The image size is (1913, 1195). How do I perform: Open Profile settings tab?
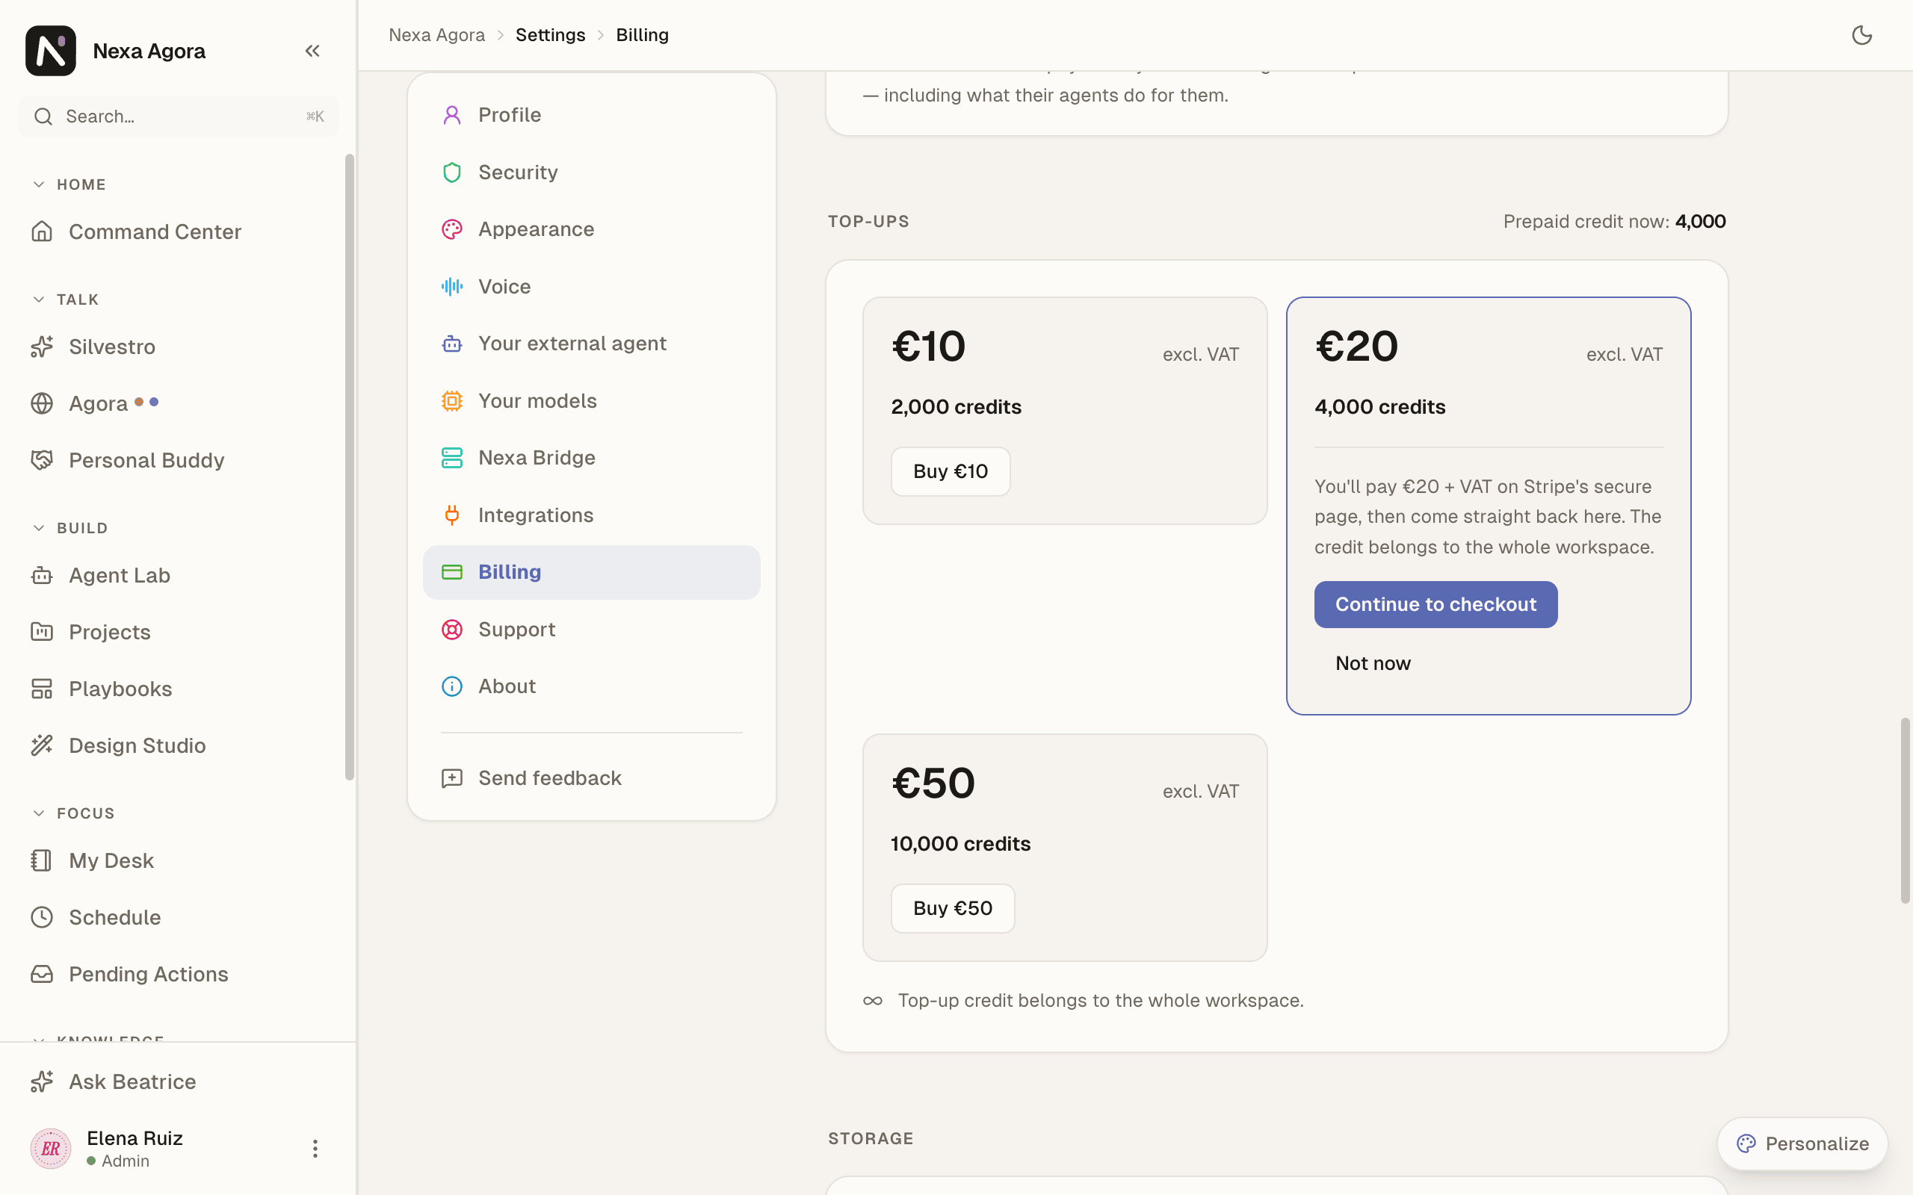coord(591,115)
